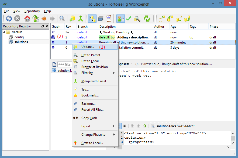
Task: Go to working directory parent via house icon
Action: (x=27, y=19)
